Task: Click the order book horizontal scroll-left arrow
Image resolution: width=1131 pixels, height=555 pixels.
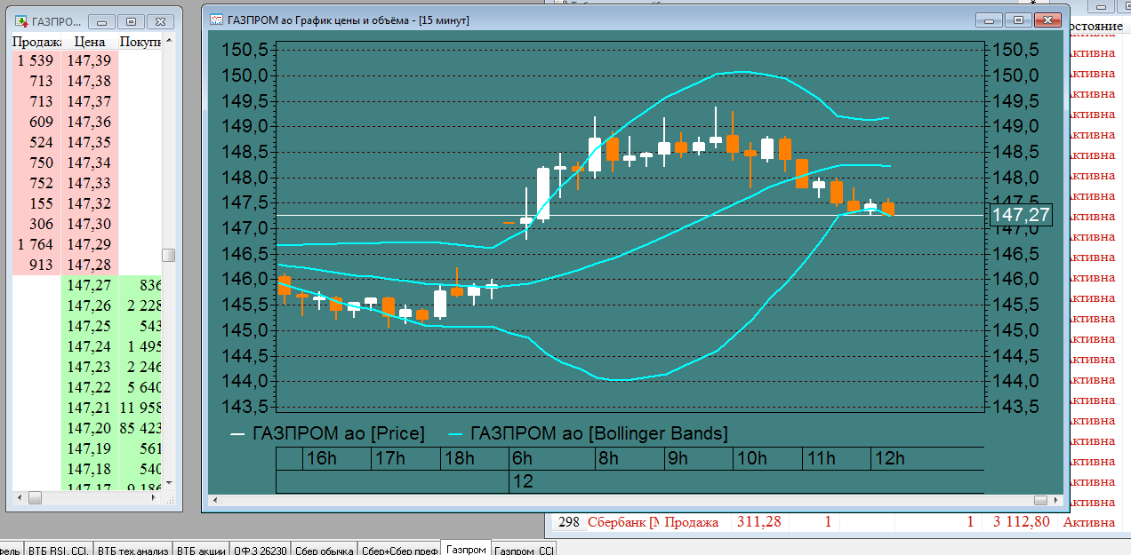Action: pyautogui.click(x=19, y=497)
